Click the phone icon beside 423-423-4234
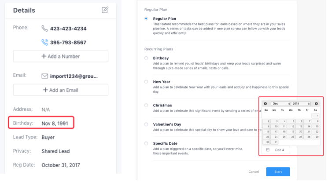 point(44,29)
